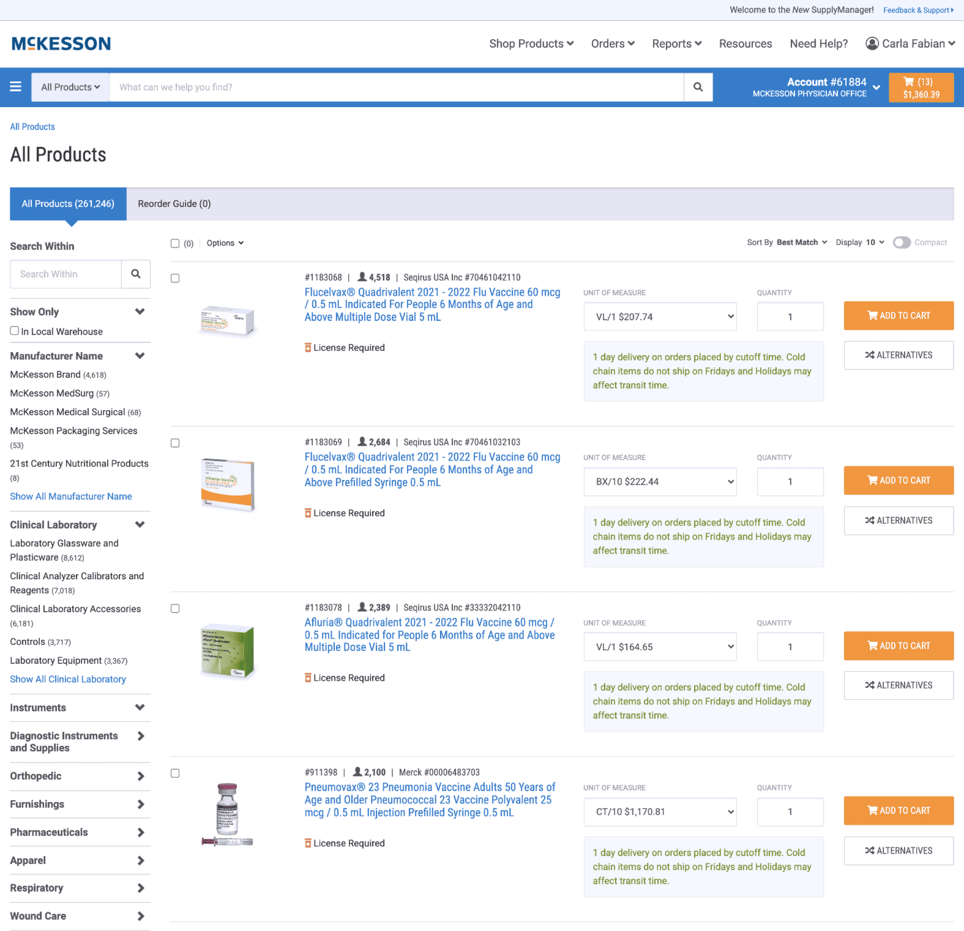
Task: Open the hamburger menu icon
Action: point(16,87)
